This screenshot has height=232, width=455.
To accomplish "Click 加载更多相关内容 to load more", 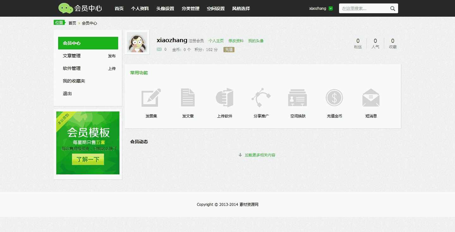I will (260, 155).
